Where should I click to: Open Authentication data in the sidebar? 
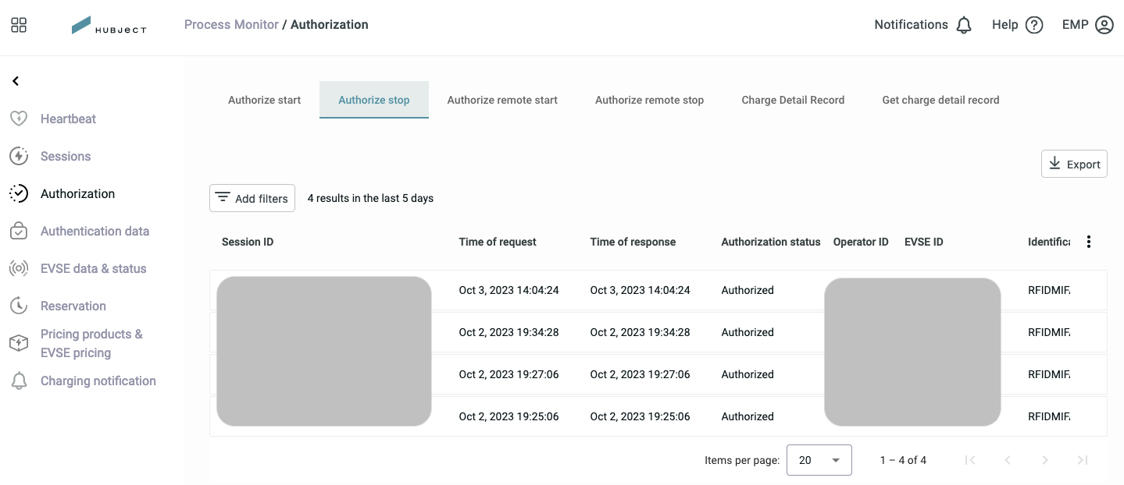point(95,231)
